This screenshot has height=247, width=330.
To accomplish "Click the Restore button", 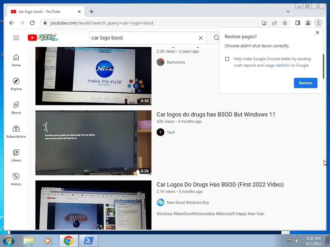I will (x=306, y=83).
